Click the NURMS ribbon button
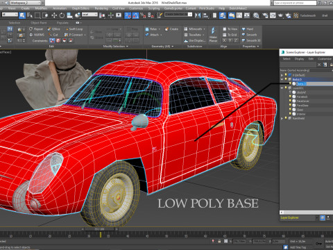333x250 pixels. pyautogui.click(x=37, y=35)
